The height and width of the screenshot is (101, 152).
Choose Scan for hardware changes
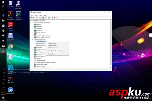click(57, 51)
